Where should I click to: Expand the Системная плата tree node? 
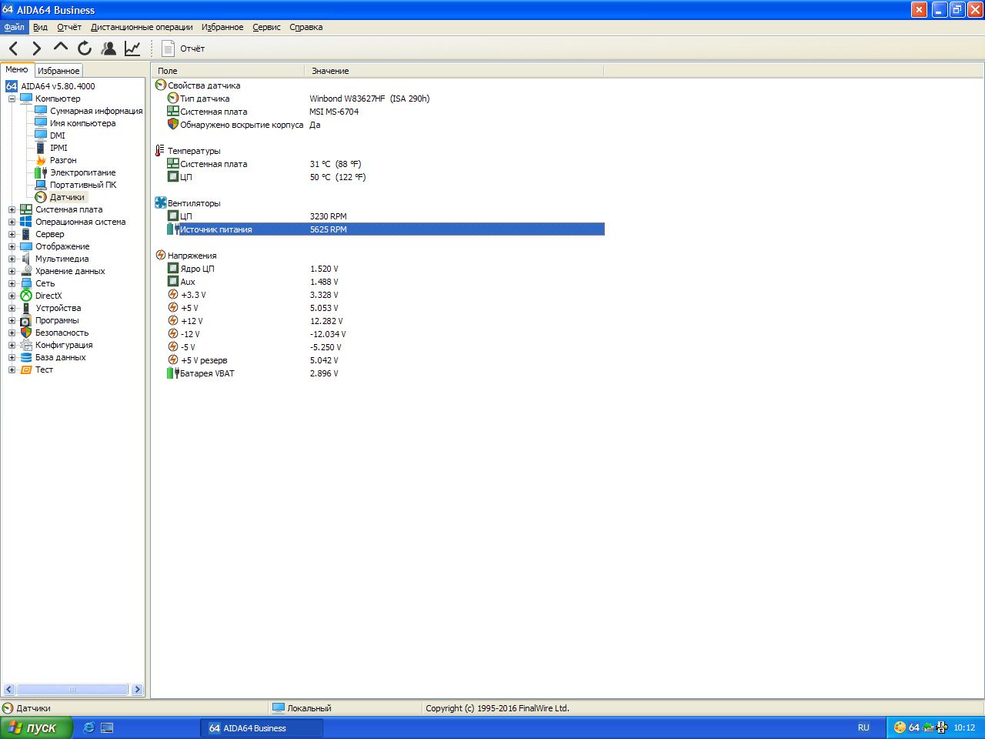coord(12,209)
